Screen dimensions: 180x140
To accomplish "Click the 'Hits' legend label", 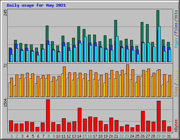I will 176,14.
